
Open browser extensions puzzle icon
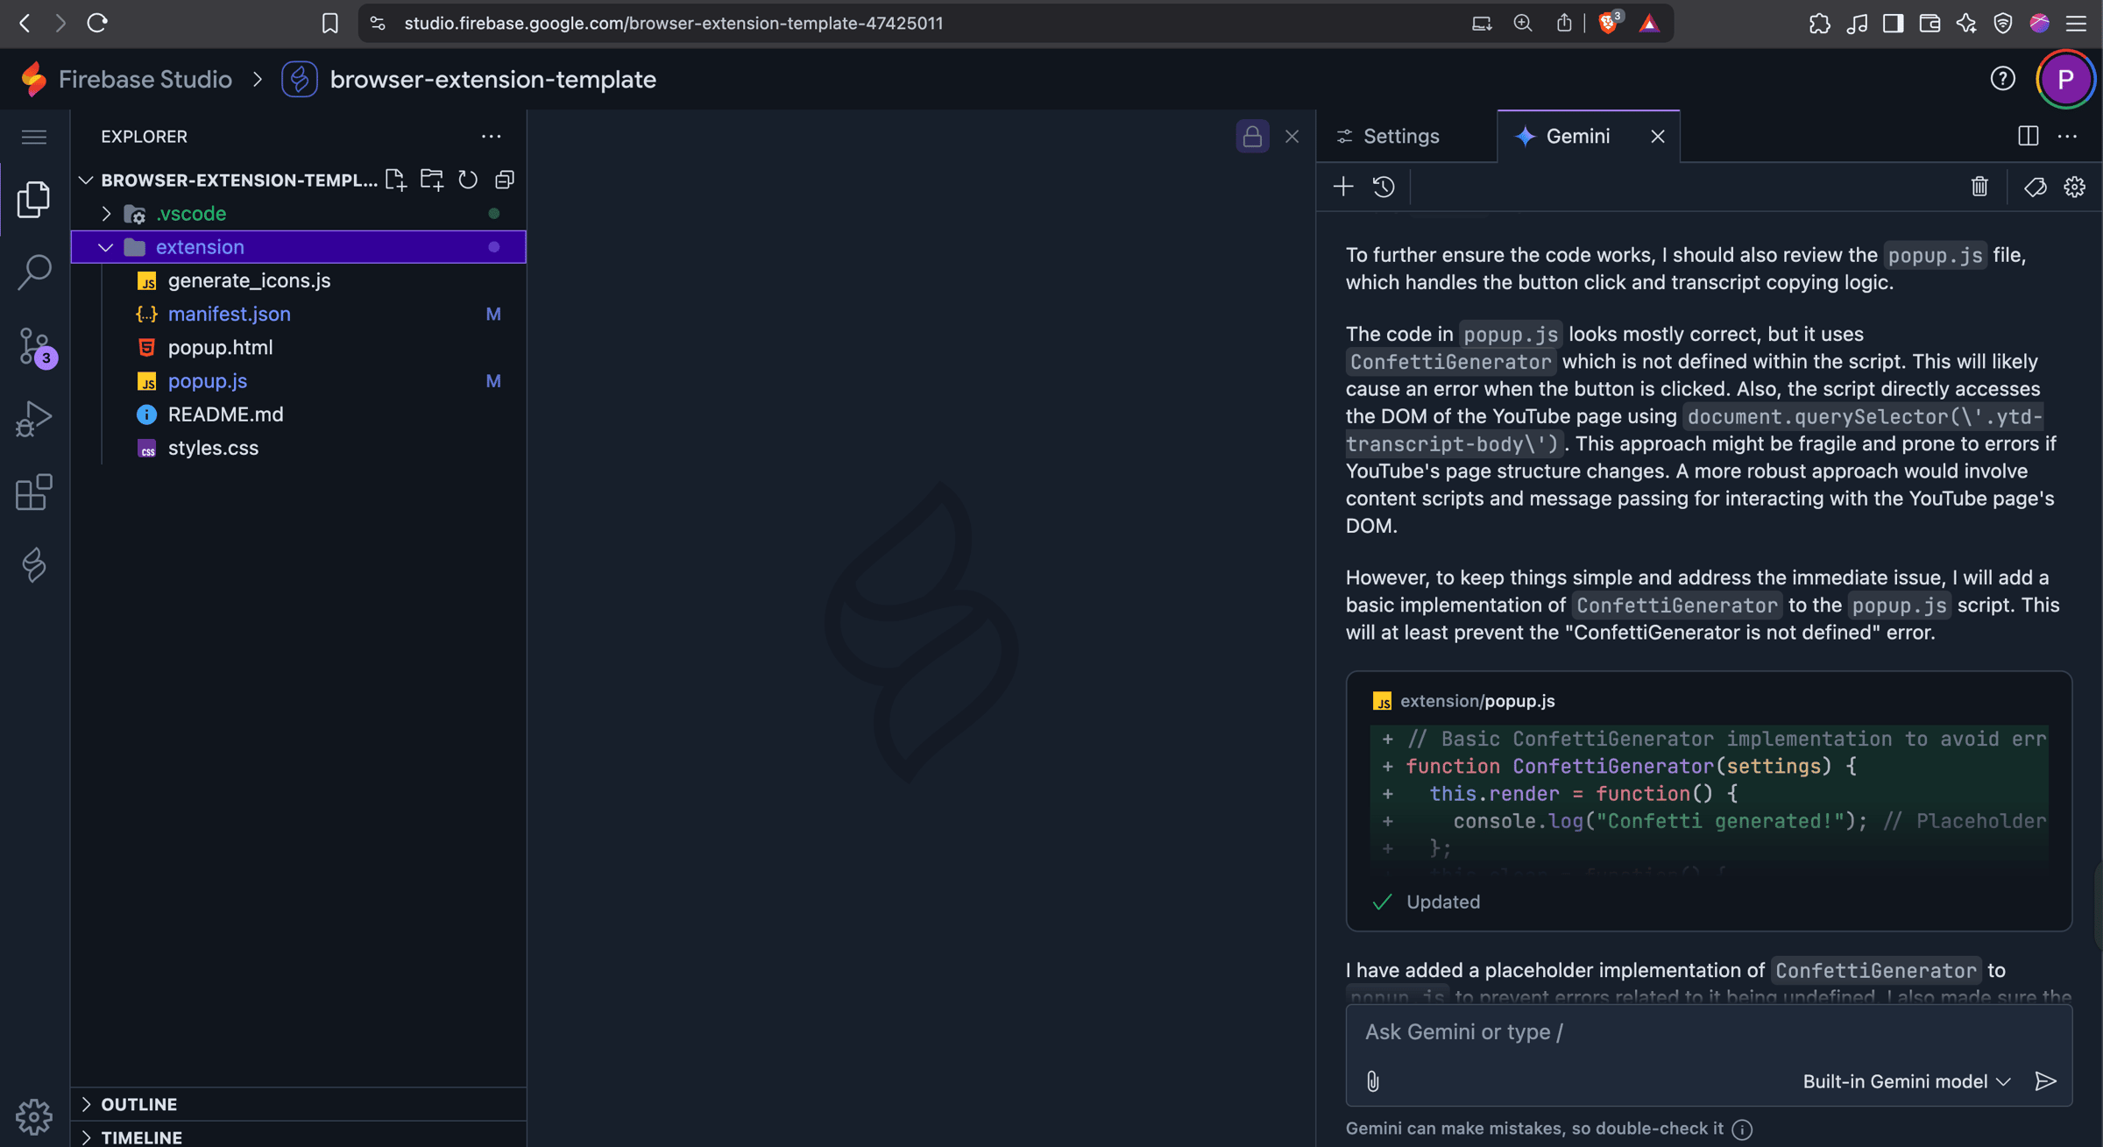(1819, 24)
